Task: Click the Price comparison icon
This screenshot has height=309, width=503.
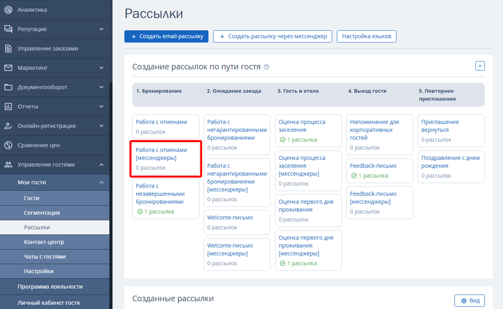Action: (8, 145)
